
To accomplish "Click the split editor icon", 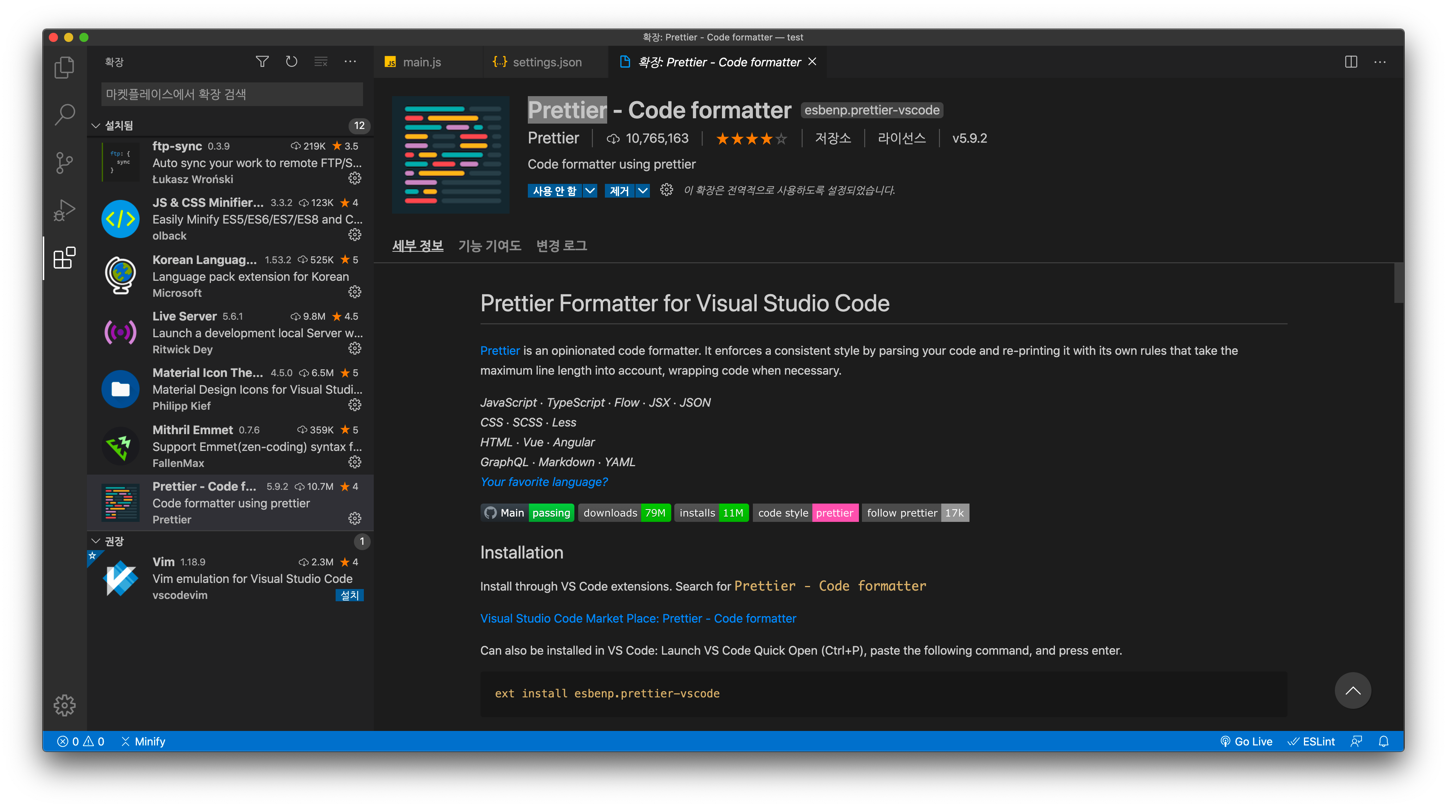I will (1351, 62).
